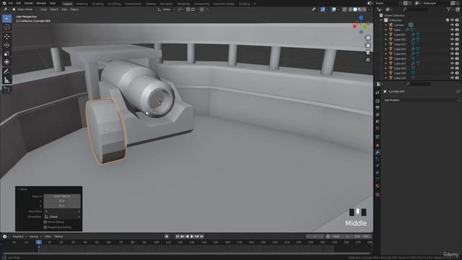Viewport: 462px width, 260px height.
Task: Play the animation in the timeline
Action: click(192, 236)
